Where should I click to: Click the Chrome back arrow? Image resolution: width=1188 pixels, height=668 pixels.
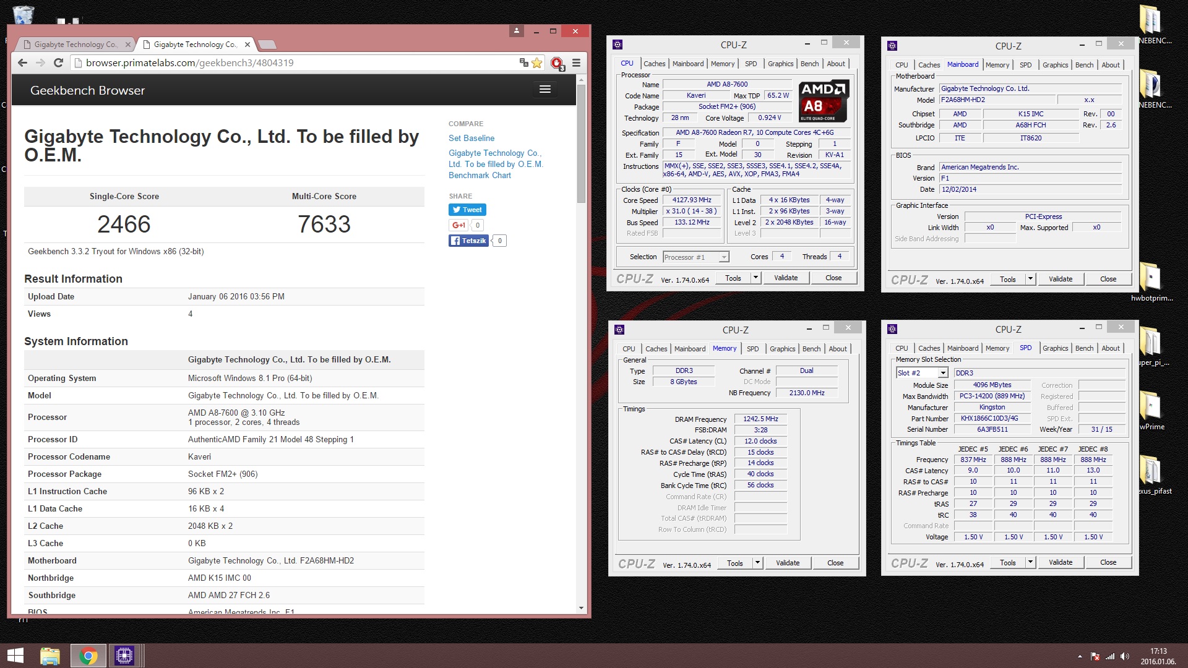point(23,62)
